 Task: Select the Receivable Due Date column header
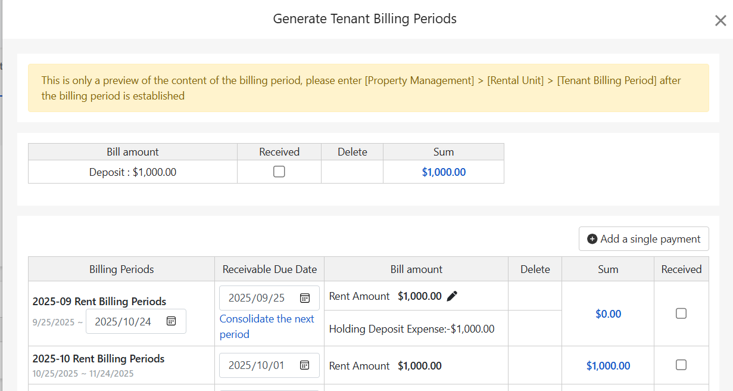(269, 269)
